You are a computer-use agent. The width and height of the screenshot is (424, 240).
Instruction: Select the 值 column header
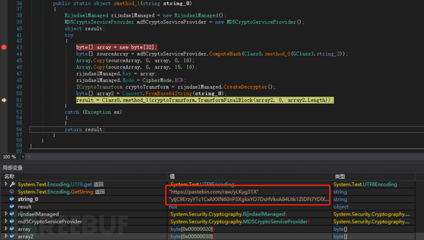coord(172,177)
